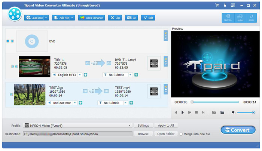Click the Intel acceleration icon
The width and height of the screenshot is (262, 151).
(x=240, y=18)
